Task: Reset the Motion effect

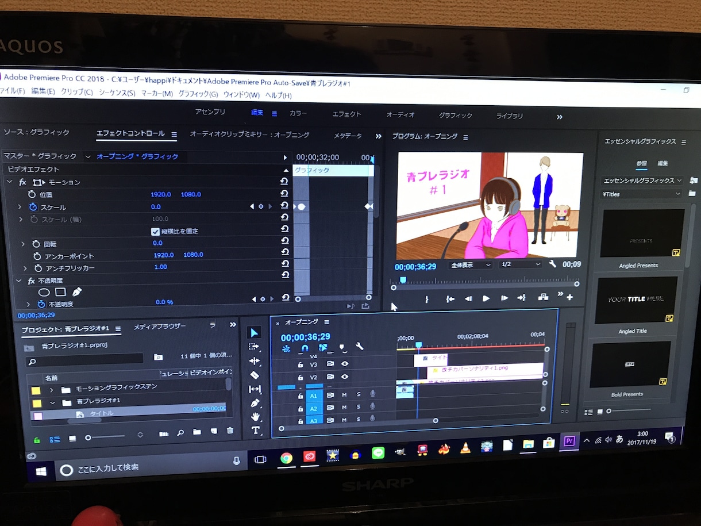Action: click(284, 181)
